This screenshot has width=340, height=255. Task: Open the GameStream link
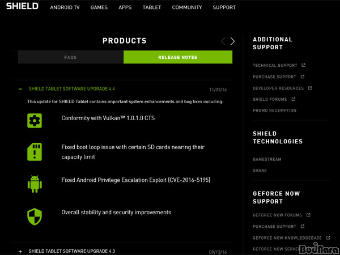267,159
